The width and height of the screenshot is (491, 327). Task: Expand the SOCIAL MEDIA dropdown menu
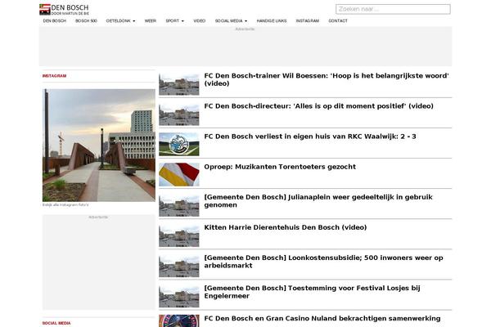pos(231,21)
